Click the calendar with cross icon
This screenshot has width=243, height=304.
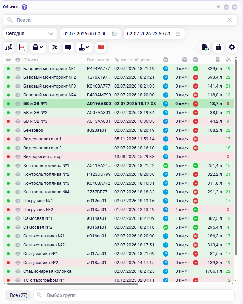(218, 47)
